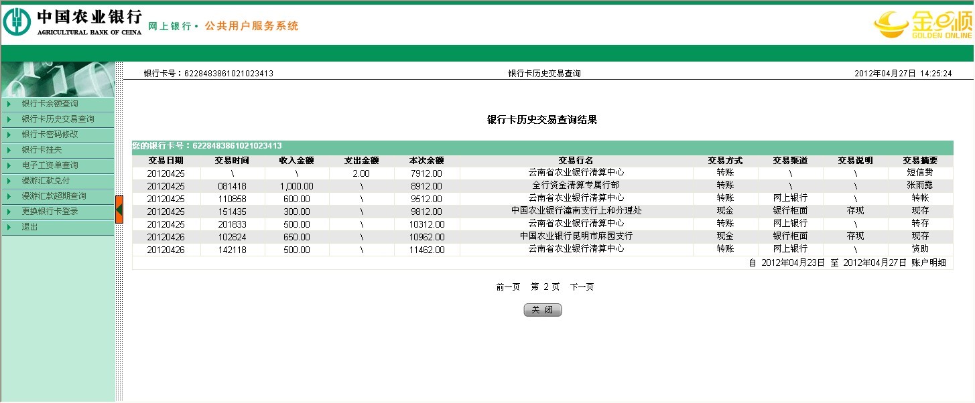The height and width of the screenshot is (403, 975).
Task: Click the arrow icon beside 漫游汇款兑付
Action: tap(9, 181)
